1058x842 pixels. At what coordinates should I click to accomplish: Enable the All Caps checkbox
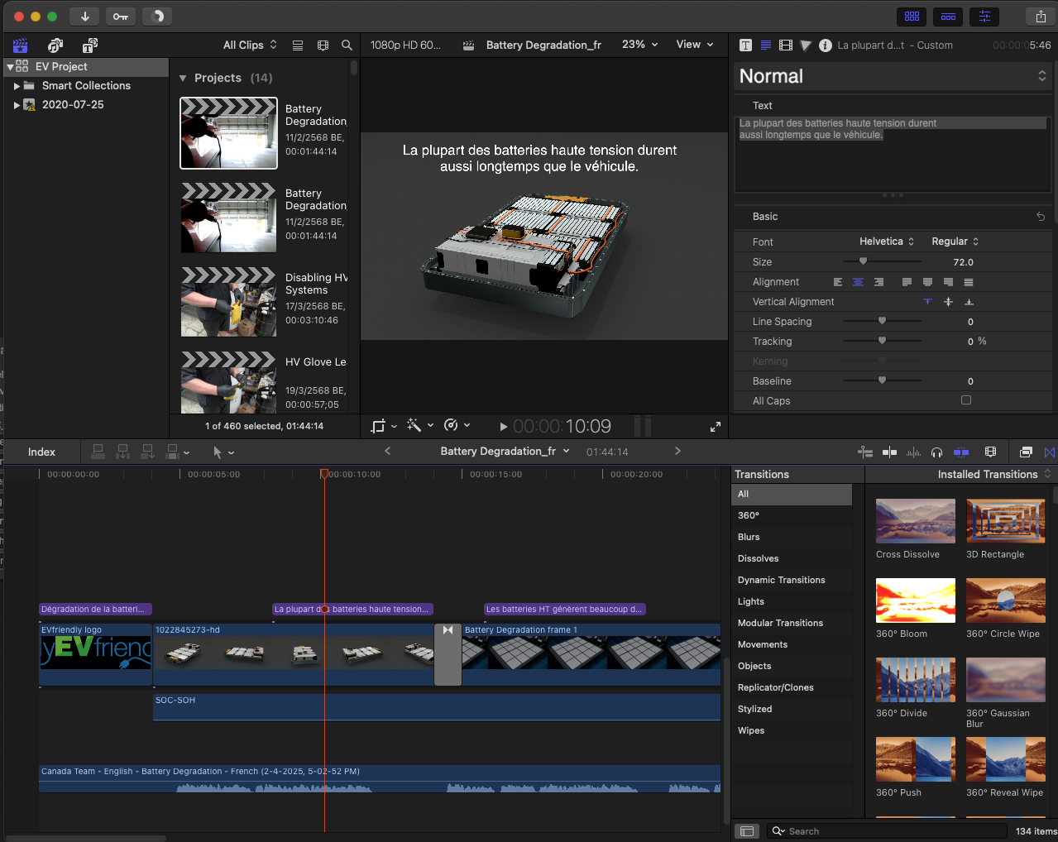click(x=965, y=400)
